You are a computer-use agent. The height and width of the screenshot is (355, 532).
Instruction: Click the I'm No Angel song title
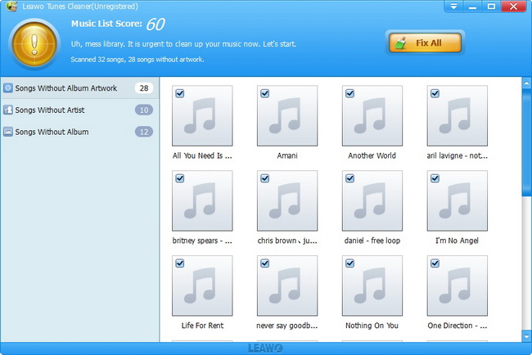coord(457,240)
